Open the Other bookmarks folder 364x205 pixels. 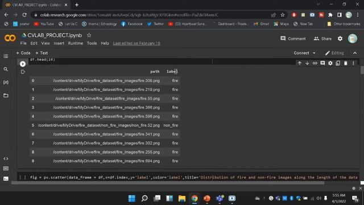tap(344, 24)
